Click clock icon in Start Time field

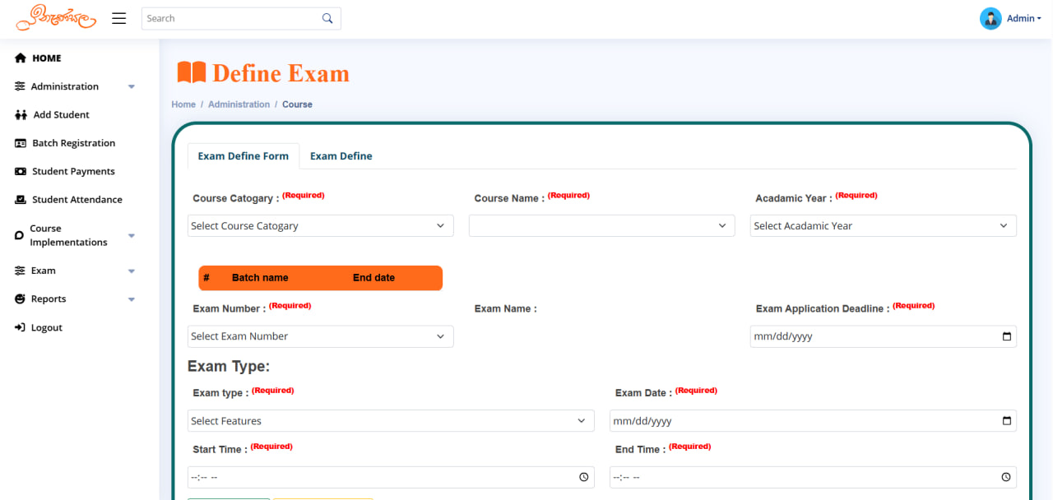(x=583, y=477)
